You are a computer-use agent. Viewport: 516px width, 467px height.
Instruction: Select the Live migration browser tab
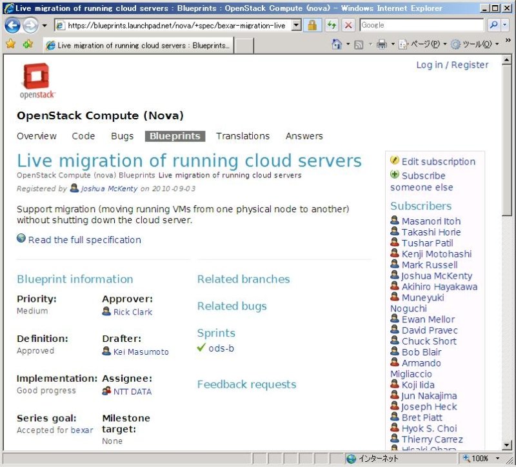coord(138,45)
